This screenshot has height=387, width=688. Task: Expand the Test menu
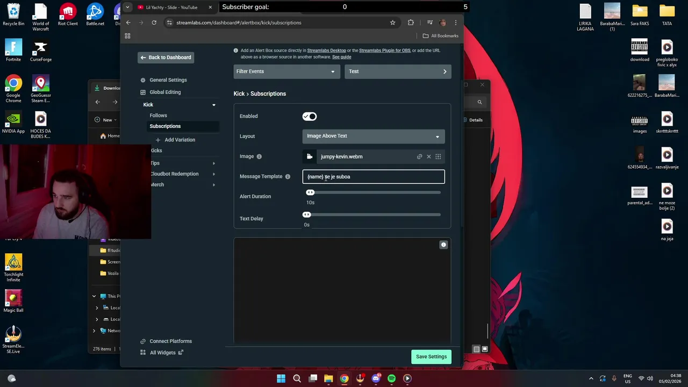point(398,71)
